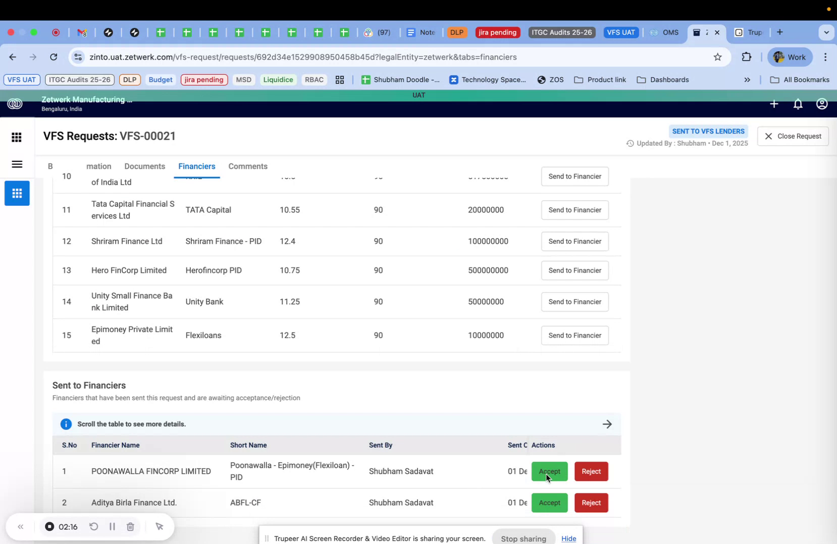Open the hamburger menu in the sidebar
837x544 pixels.
pyautogui.click(x=17, y=164)
